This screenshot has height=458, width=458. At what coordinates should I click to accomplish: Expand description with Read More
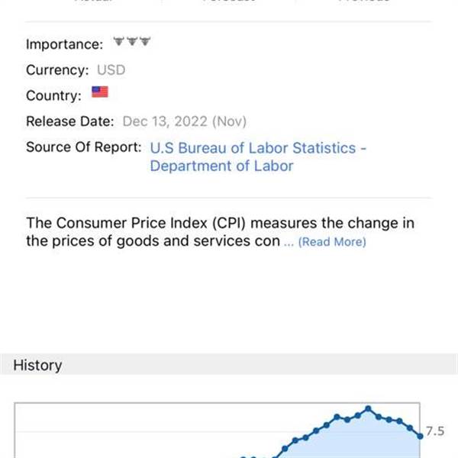point(332,242)
